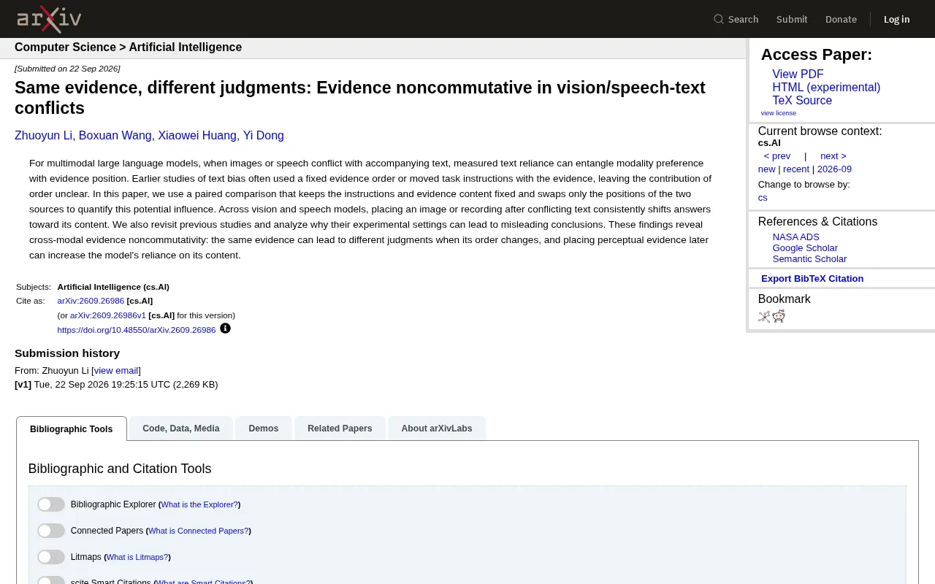Image resolution: width=935 pixels, height=584 pixels.
Task: Click the view license link
Action: 779,113
